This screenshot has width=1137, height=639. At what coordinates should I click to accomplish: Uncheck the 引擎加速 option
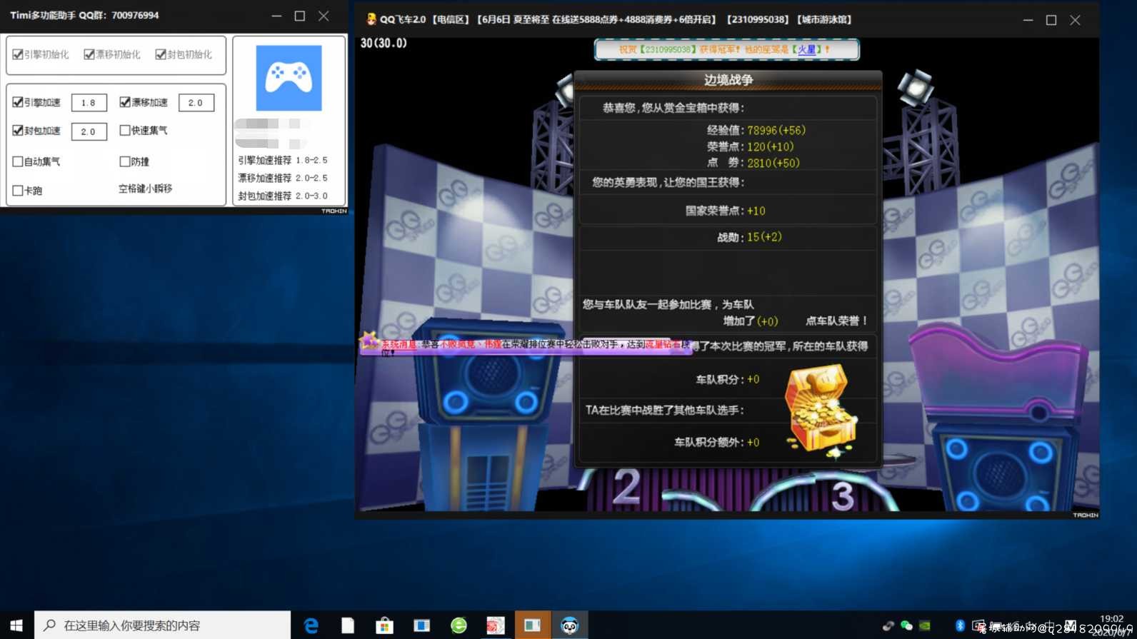[18, 102]
